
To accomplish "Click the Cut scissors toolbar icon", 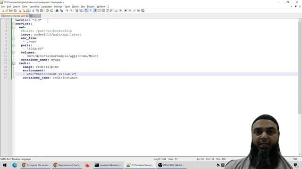I will click(34, 10).
